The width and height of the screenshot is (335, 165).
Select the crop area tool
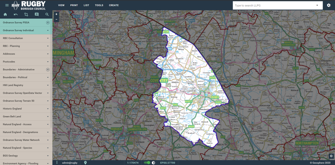[26, 14]
